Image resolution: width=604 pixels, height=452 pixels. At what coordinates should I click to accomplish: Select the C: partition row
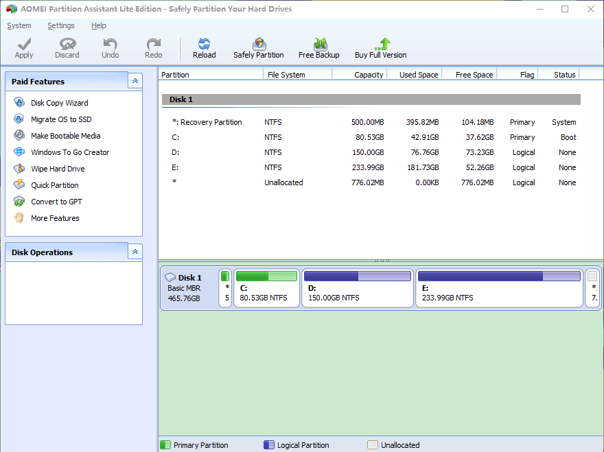pos(371,137)
